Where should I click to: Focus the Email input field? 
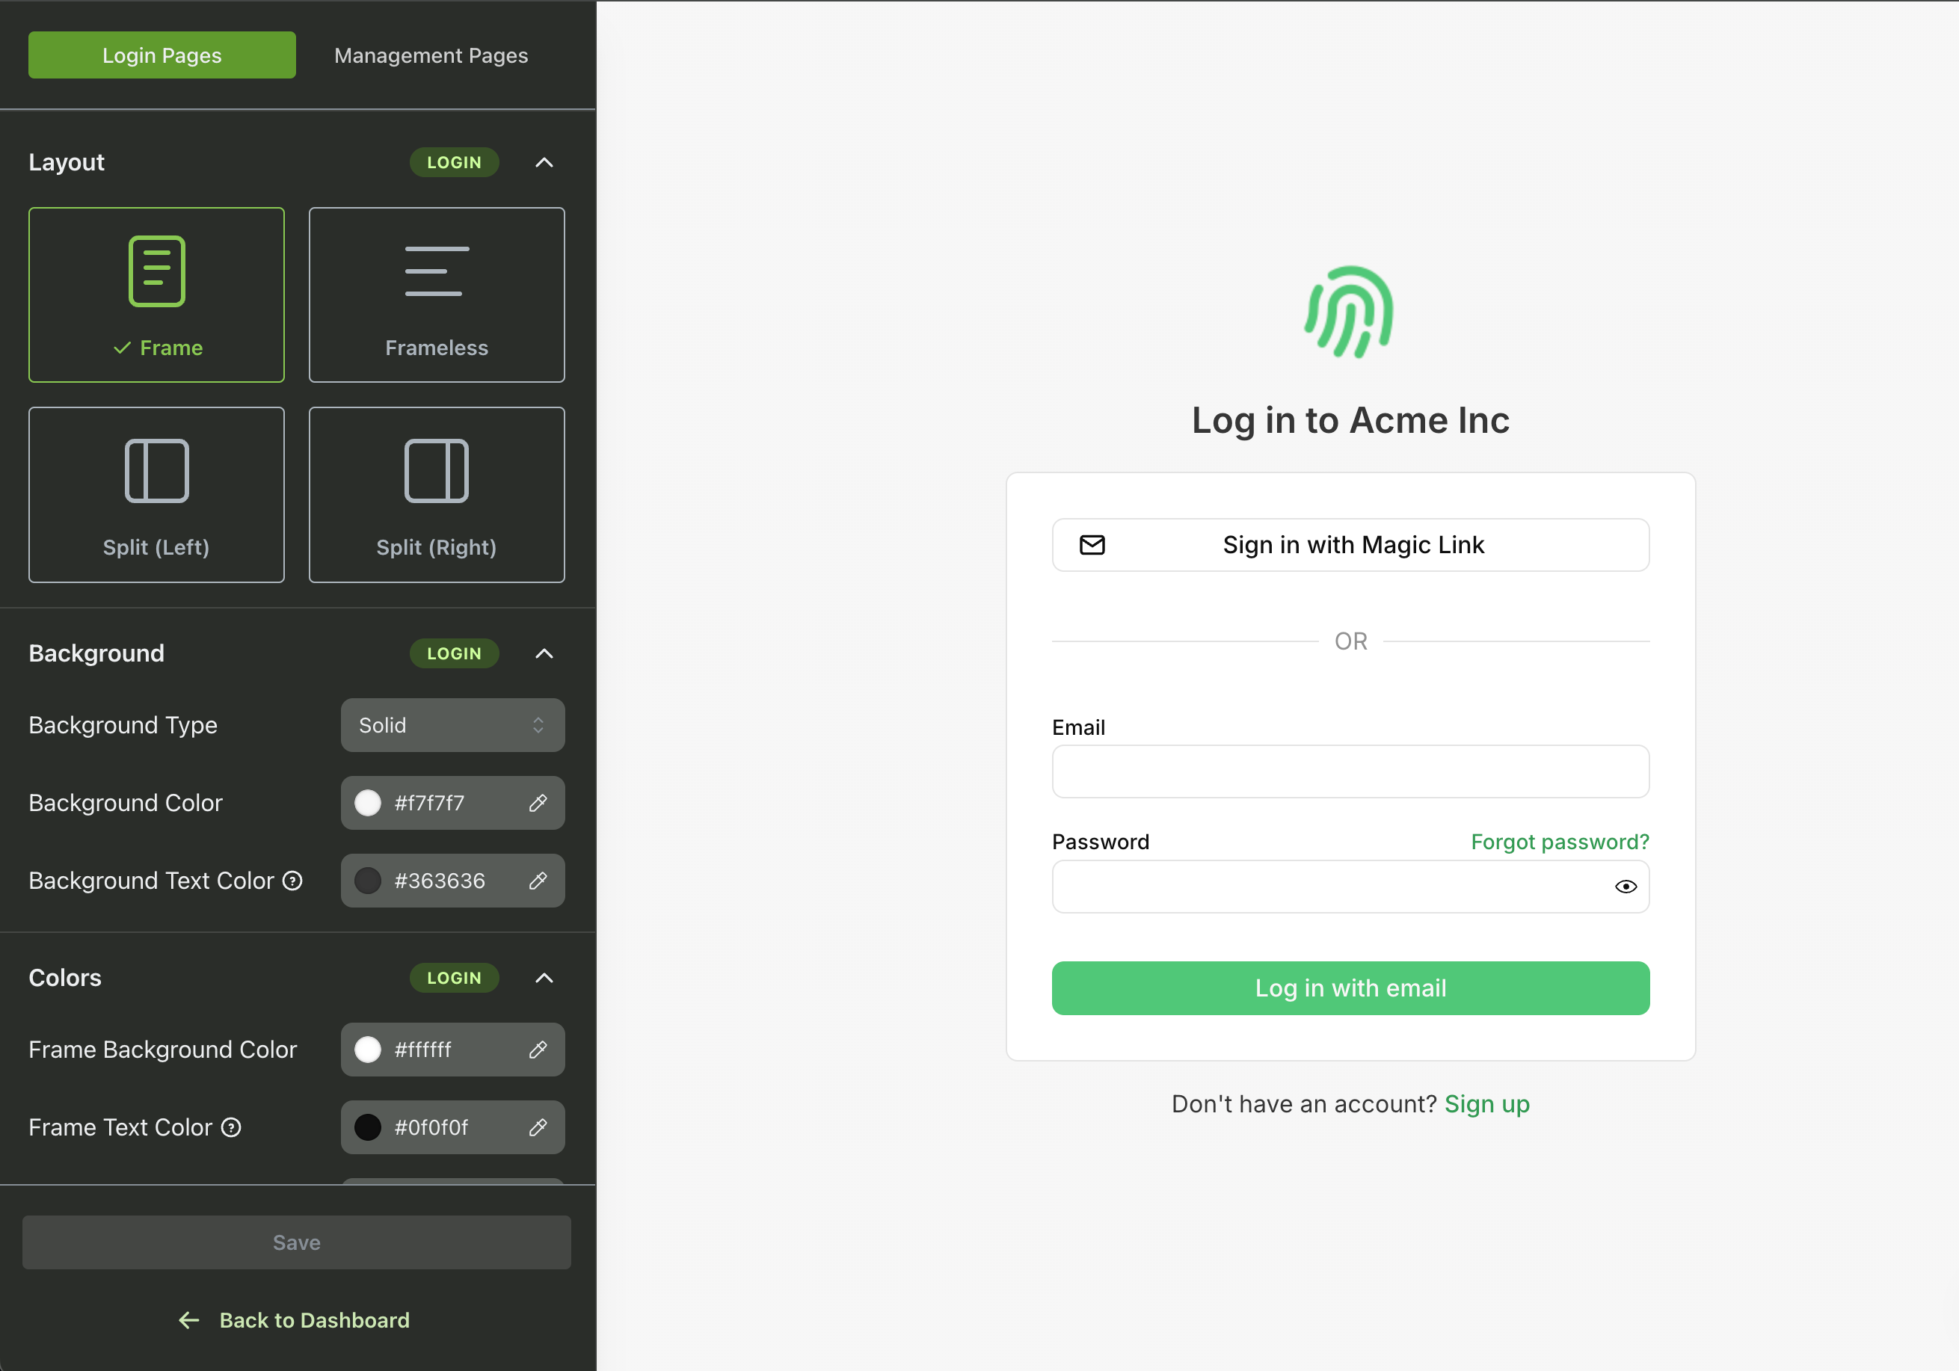(x=1350, y=772)
